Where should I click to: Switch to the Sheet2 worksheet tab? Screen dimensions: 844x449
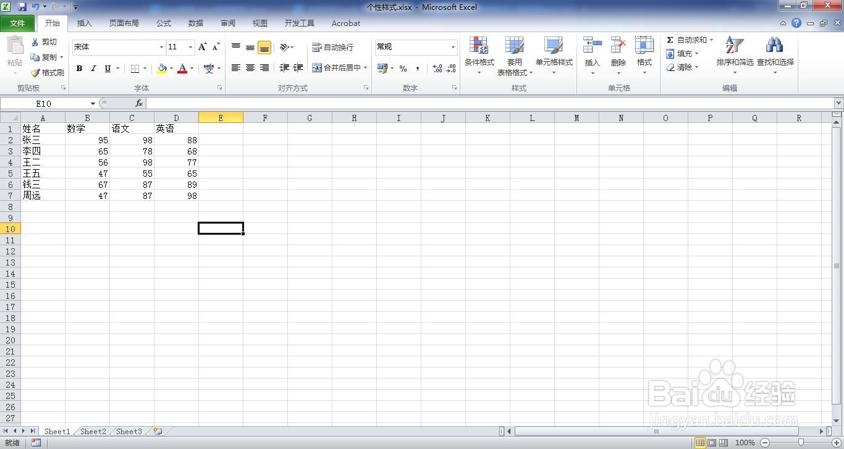click(x=93, y=431)
